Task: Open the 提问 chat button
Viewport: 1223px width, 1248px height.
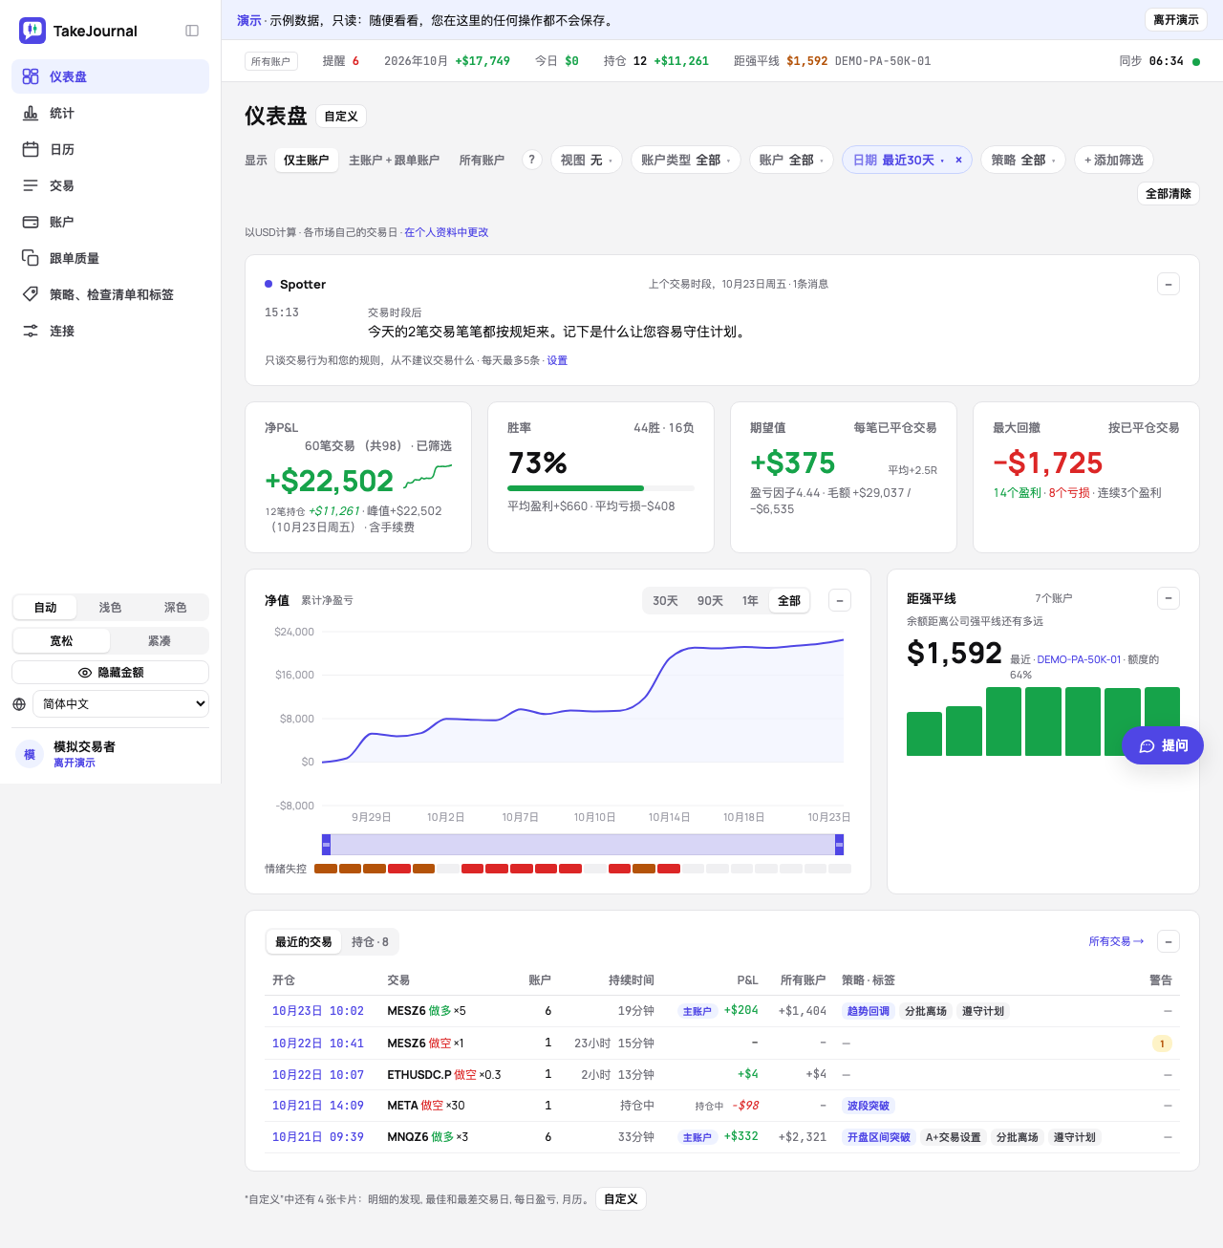Action: coord(1163,745)
